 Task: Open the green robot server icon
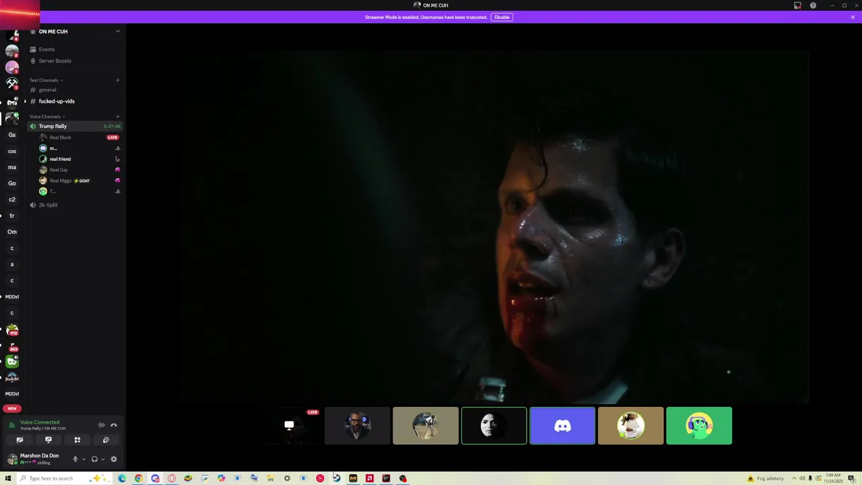(12, 362)
